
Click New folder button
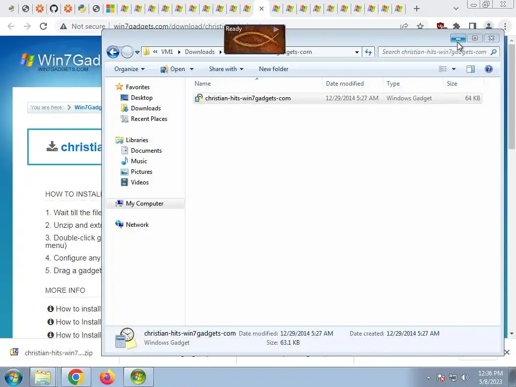(274, 69)
